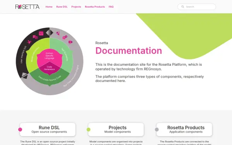Image resolution: width=232 pixels, height=145 pixels.
Task: Go to Projects in the navbar
Action: click(76, 7)
